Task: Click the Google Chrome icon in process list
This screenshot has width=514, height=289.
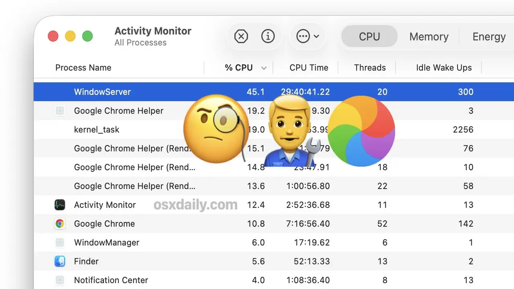Action: coord(60,224)
